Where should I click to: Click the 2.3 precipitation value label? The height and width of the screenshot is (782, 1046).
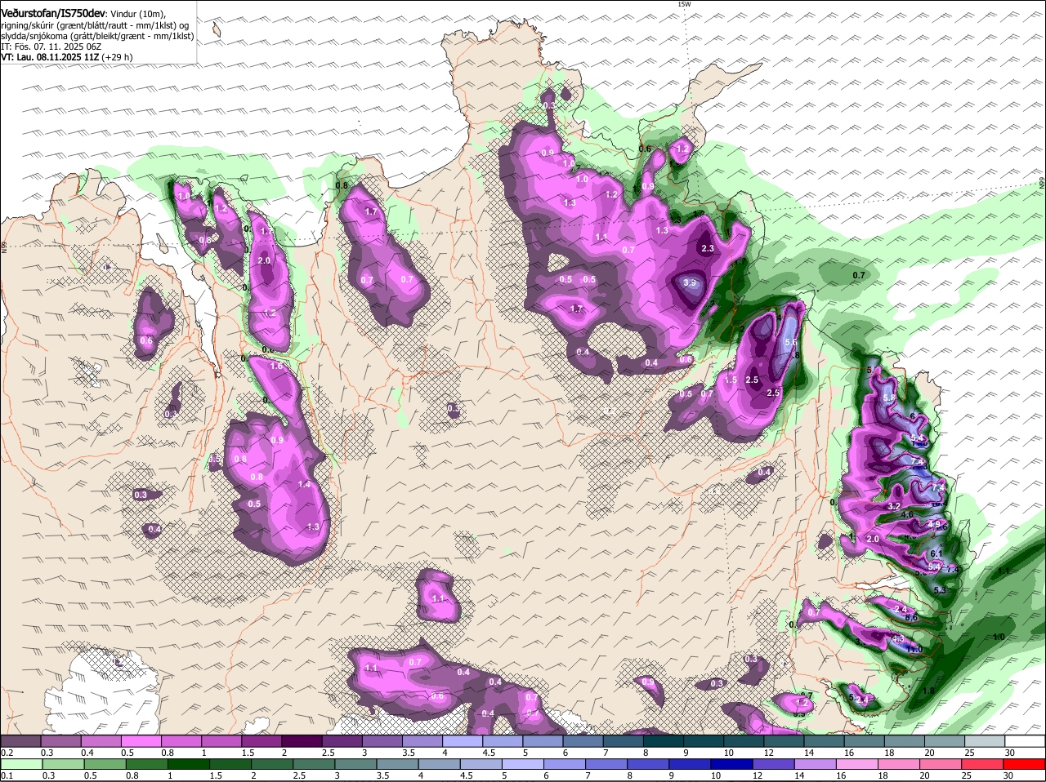pyautogui.click(x=708, y=248)
